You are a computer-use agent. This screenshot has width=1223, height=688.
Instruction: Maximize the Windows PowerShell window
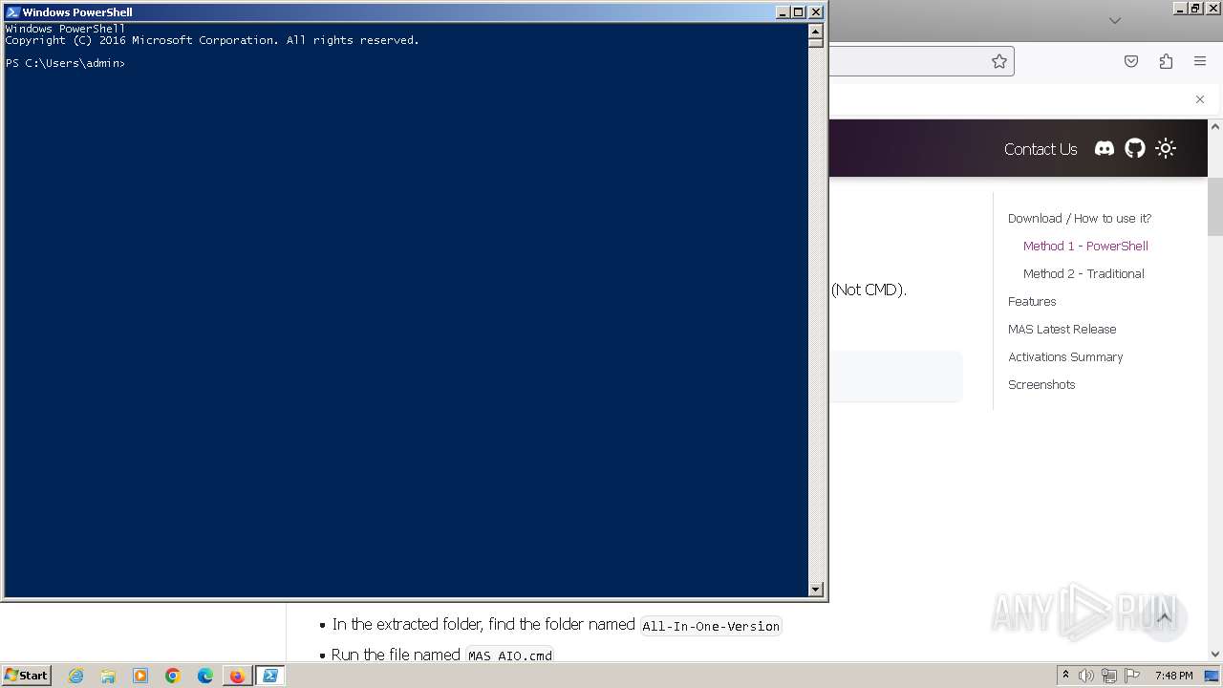(799, 12)
